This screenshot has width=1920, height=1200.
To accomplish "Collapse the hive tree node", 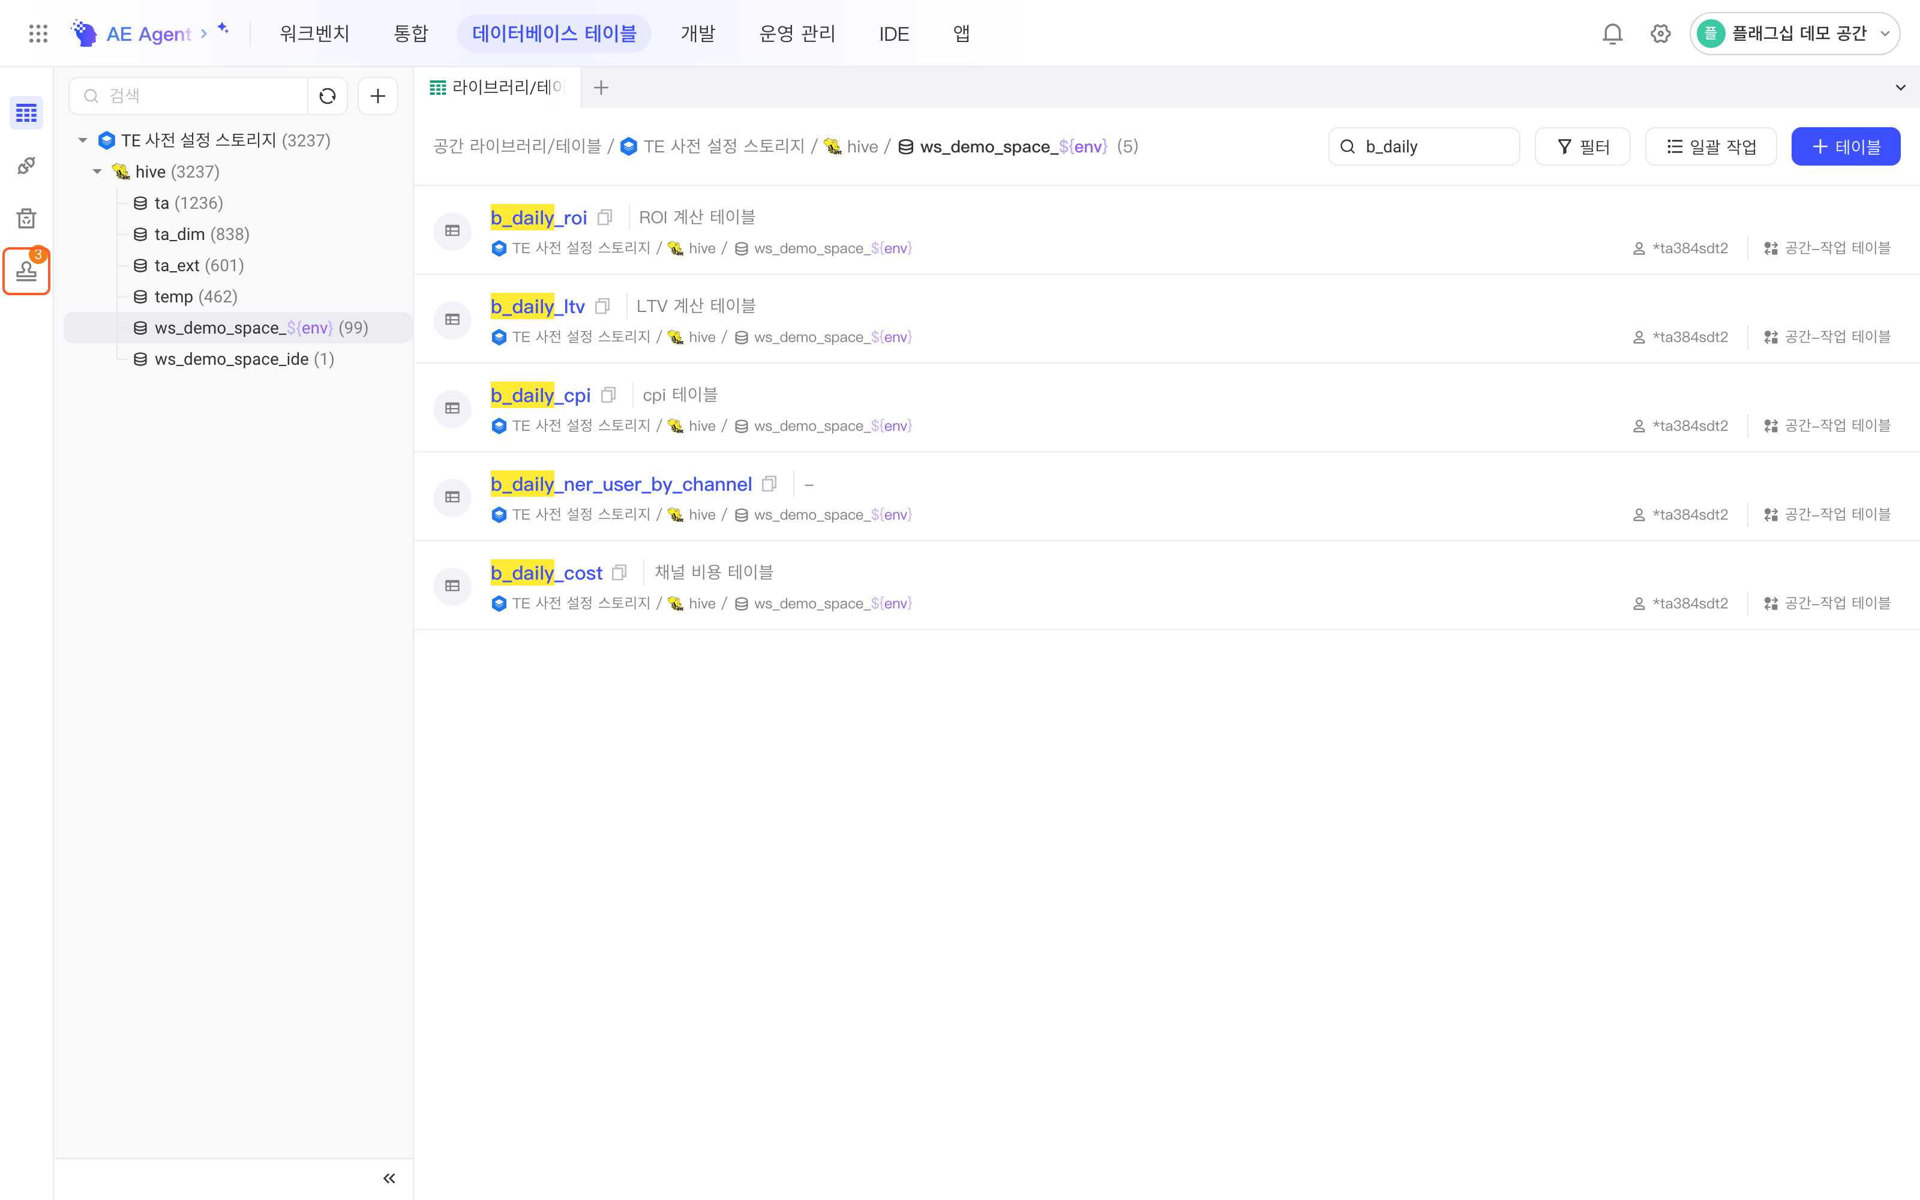I will point(97,172).
